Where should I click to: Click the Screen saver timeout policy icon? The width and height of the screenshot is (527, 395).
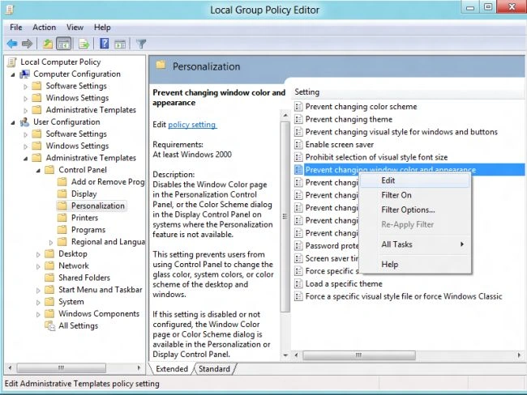(298, 258)
